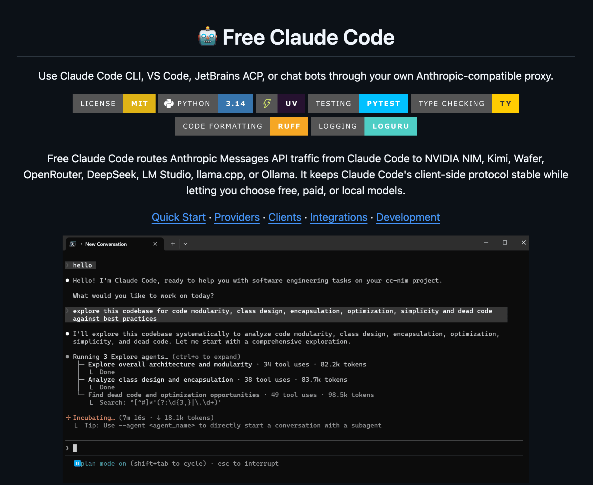
Task: Click the Incubating spinner icon
Action: click(x=68, y=418)
